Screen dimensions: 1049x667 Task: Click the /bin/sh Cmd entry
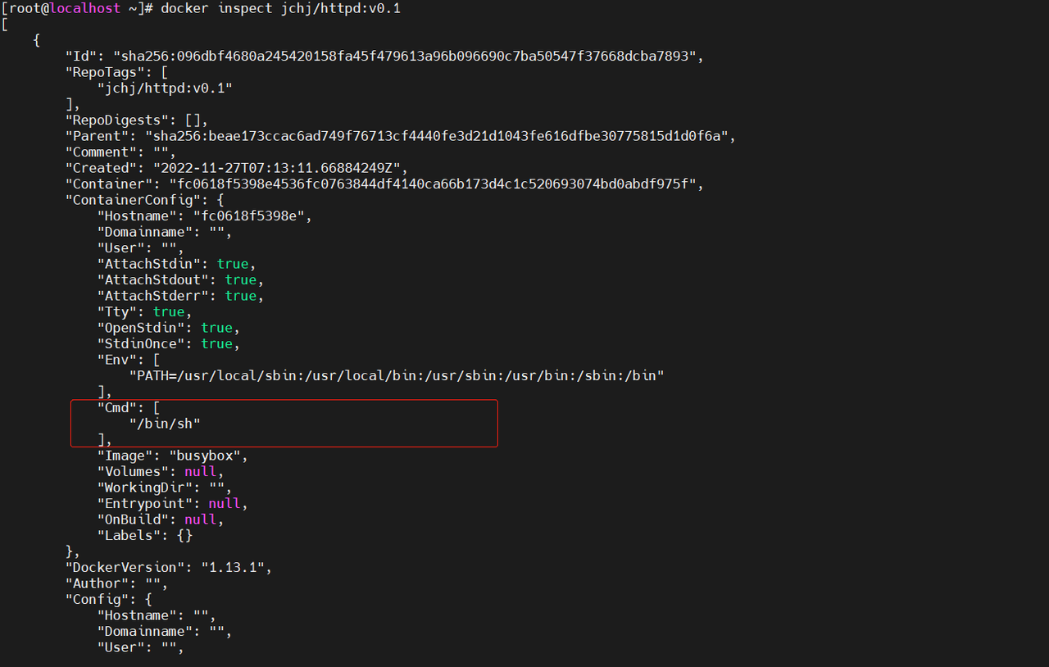[165, 424]
